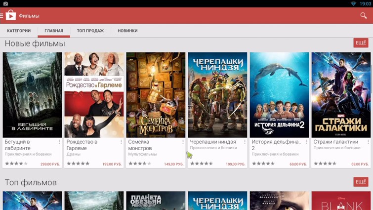Click star rating of Стражи галактики
This screenshot has height=210, width=373.
325,164
